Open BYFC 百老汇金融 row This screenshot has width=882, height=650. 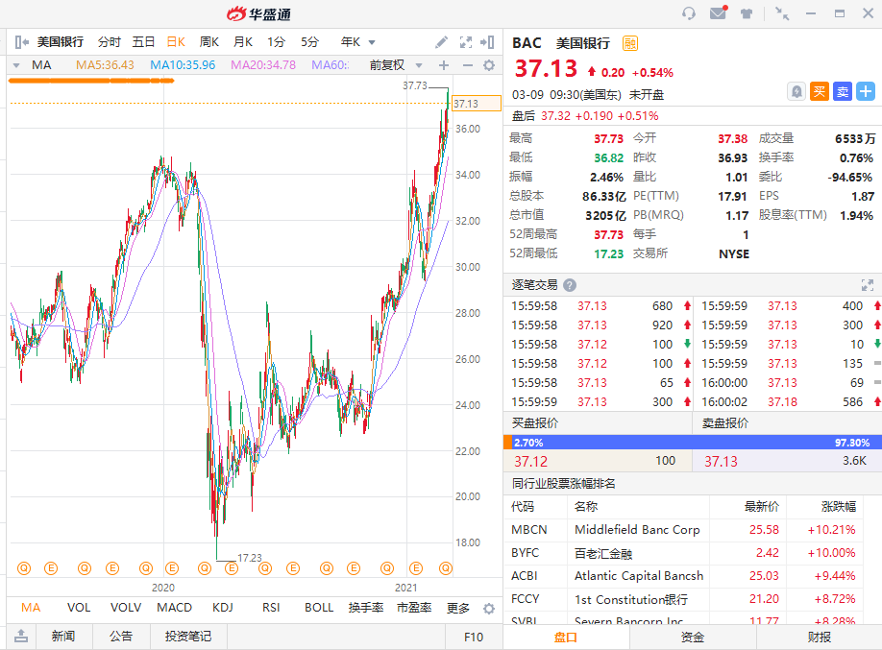683,553
